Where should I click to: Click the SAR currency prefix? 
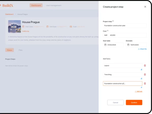click(106, 35)
